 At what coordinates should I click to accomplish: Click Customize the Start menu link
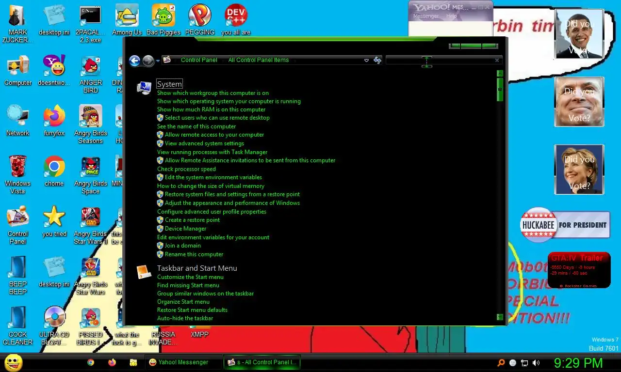point(190,277)
